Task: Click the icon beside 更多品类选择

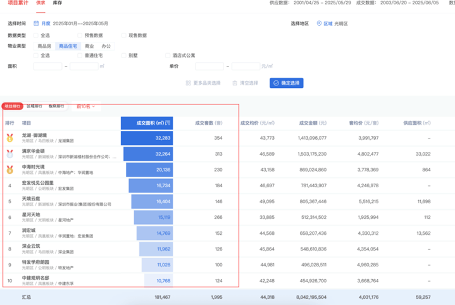Action: pos(188,83)
